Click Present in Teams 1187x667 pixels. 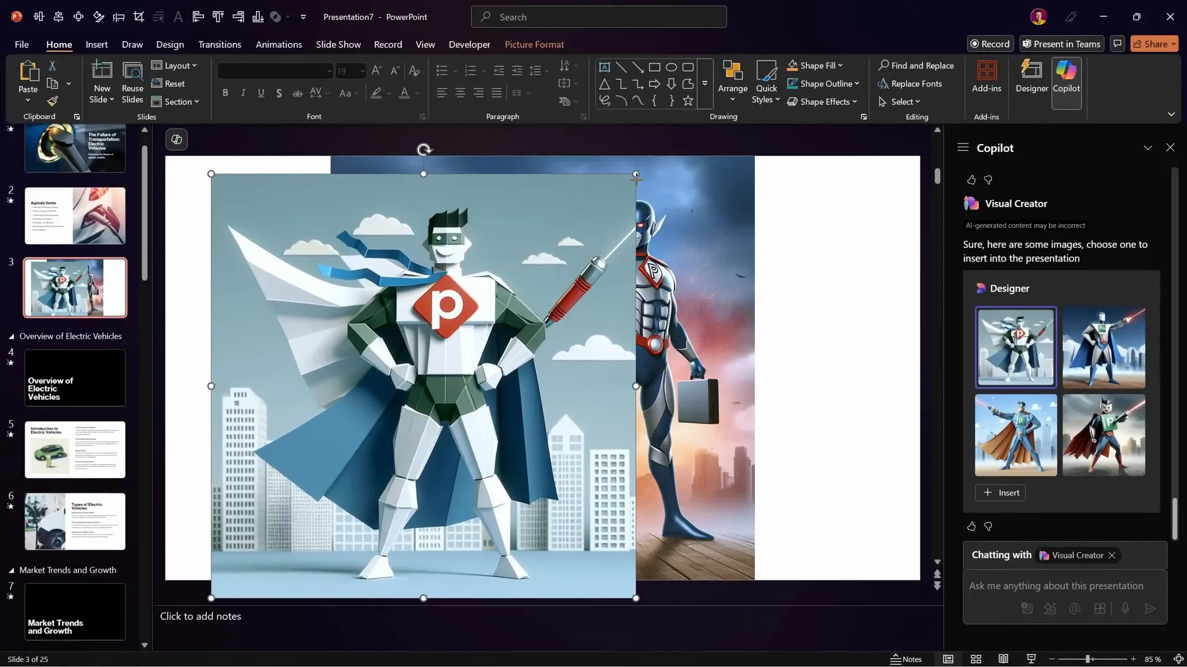pos(1061,44)
